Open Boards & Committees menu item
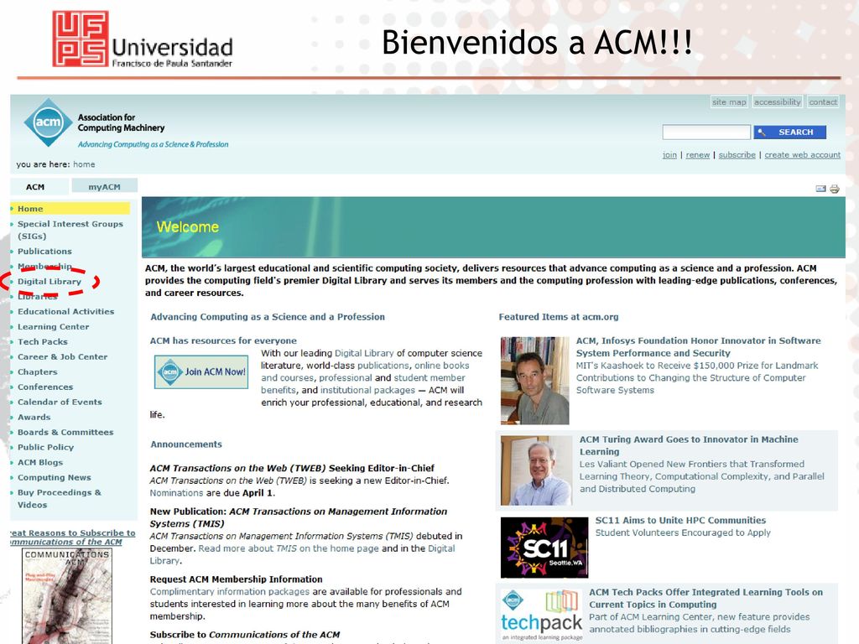Screen dimensions: 859x644 (65, 432)
